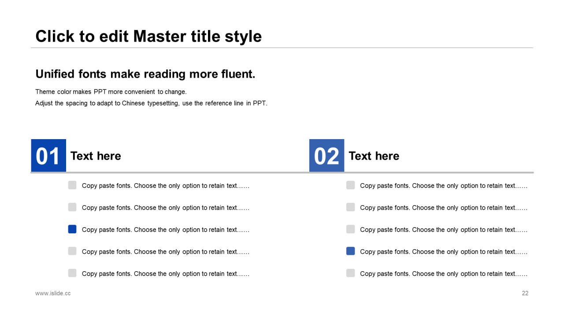Click the blue 01 number box
The image size is (564, 317).
click(48, 155)
